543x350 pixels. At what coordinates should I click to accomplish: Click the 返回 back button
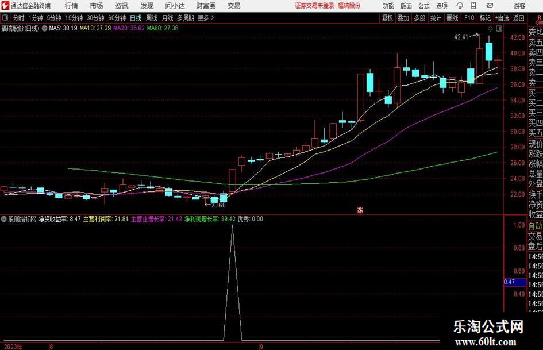pyautogui.click(x=518, y=18)
